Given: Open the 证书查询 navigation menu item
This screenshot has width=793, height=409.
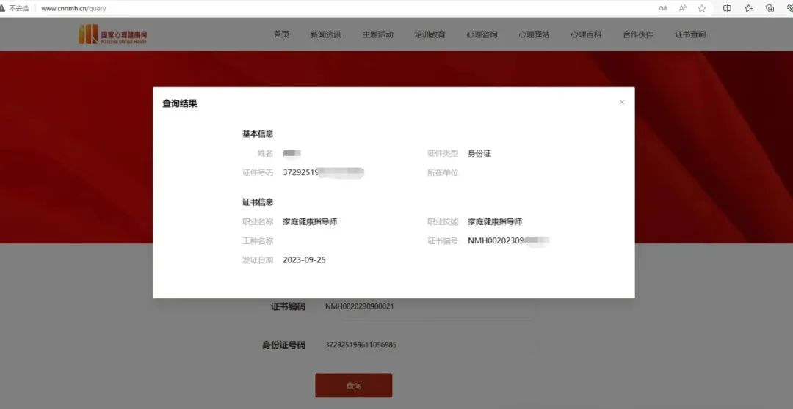Looking at the screenshot, I should point(690,34).
